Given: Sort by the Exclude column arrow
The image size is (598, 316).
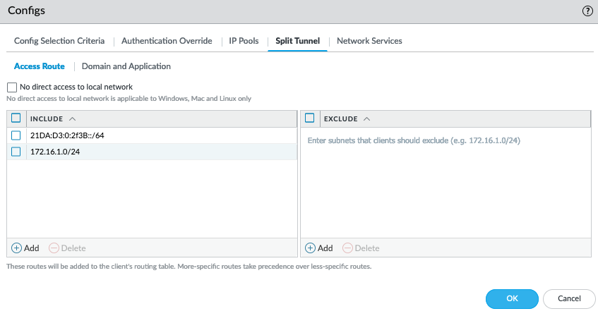Looking at the screenshot, I should pyautogui.click(x=366, y=119).
